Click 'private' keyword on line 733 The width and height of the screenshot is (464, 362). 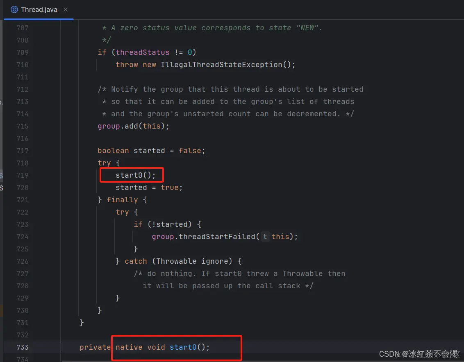pos(95,347)
